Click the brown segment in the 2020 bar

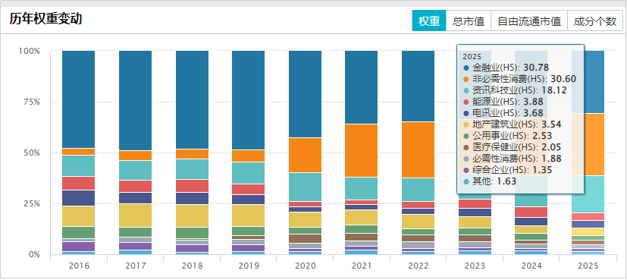(305, 239)
